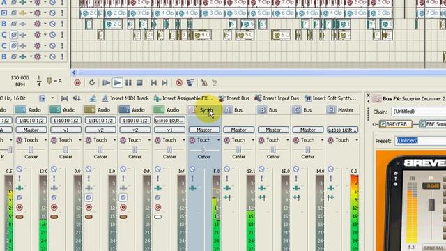Toggle BBE Sonic plug-in checkbox in chain
This screenshot has height=251, width=446.
(423, 124)
